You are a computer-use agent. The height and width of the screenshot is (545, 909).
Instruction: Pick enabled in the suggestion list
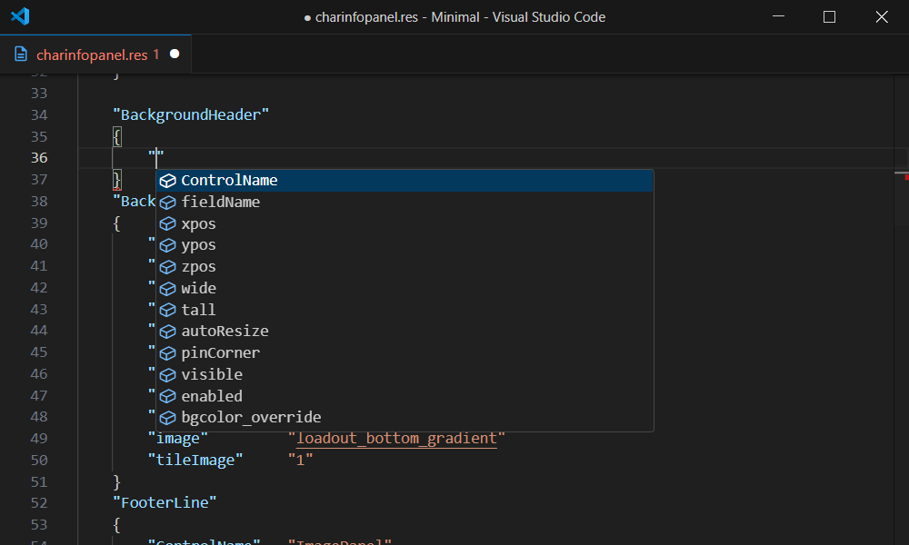(405, 395)
